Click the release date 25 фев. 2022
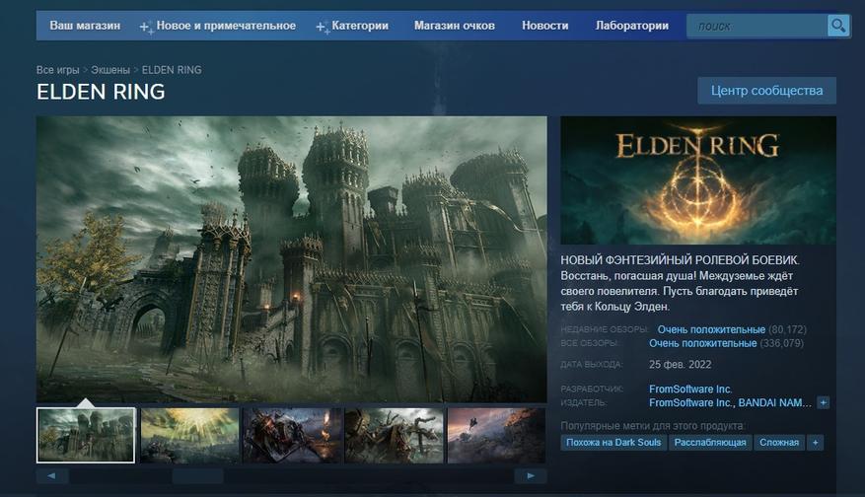Viewport: 865px width, 497px height. click(x=681, y=365)
